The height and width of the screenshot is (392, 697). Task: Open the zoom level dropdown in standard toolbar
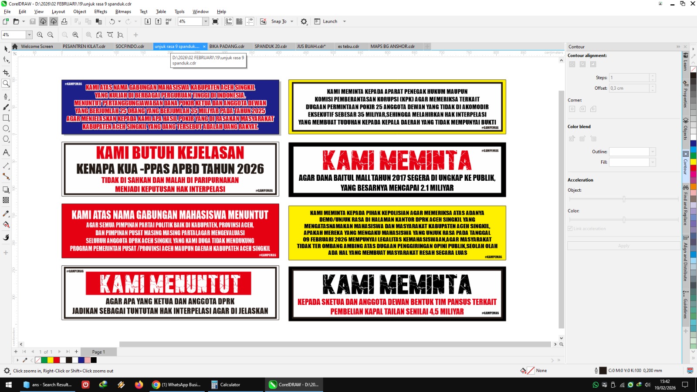[206, 21]
